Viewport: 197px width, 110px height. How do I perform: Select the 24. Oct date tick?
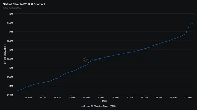[57, 97]
